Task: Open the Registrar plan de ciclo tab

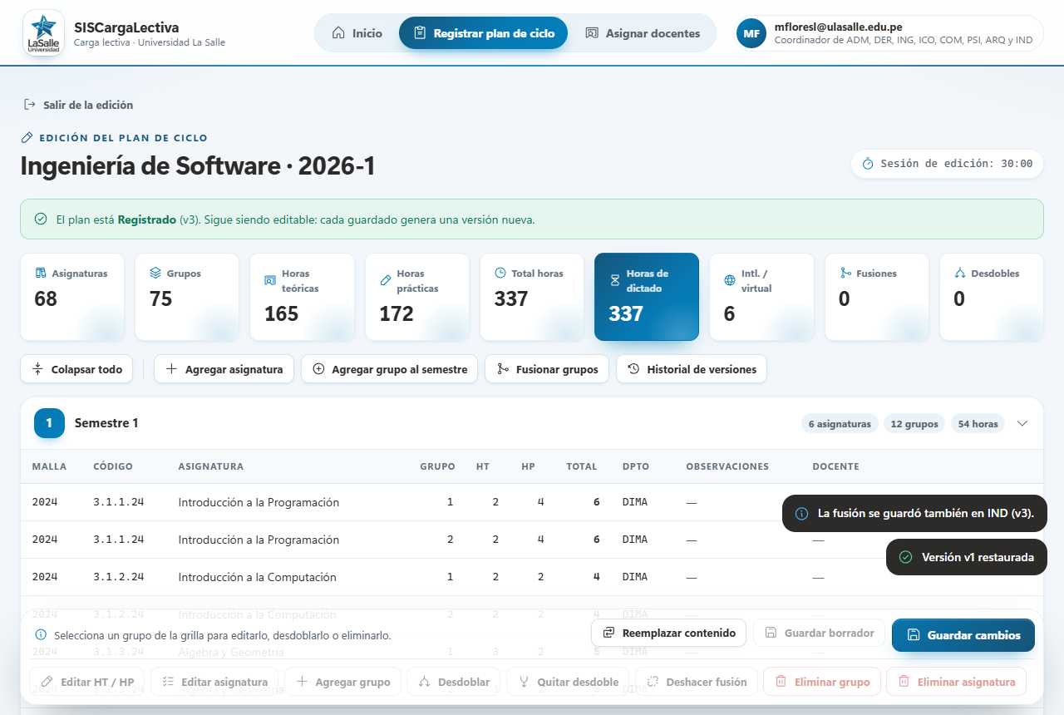Action: click(483, 33)
